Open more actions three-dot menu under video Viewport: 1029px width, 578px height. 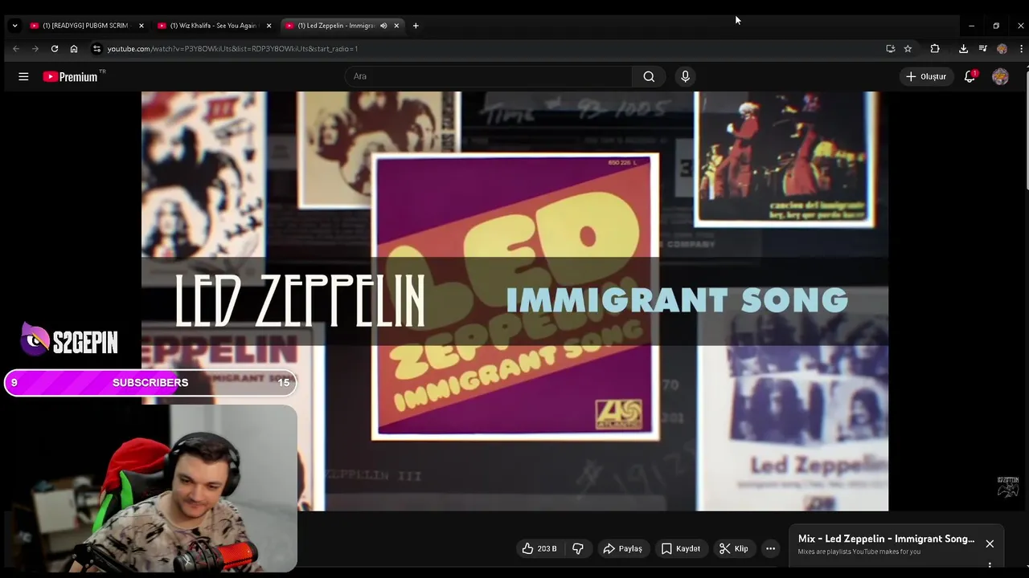point(770,548)
